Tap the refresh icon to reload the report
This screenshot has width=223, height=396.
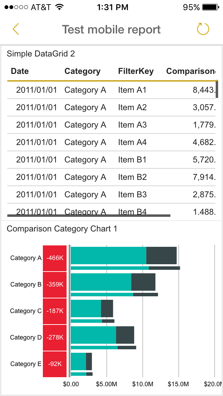pos(202,29)
